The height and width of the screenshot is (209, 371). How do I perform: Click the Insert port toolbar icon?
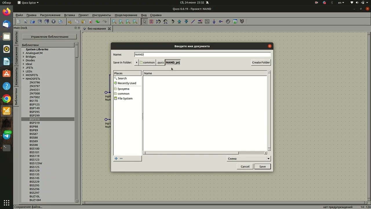point(221,21)
